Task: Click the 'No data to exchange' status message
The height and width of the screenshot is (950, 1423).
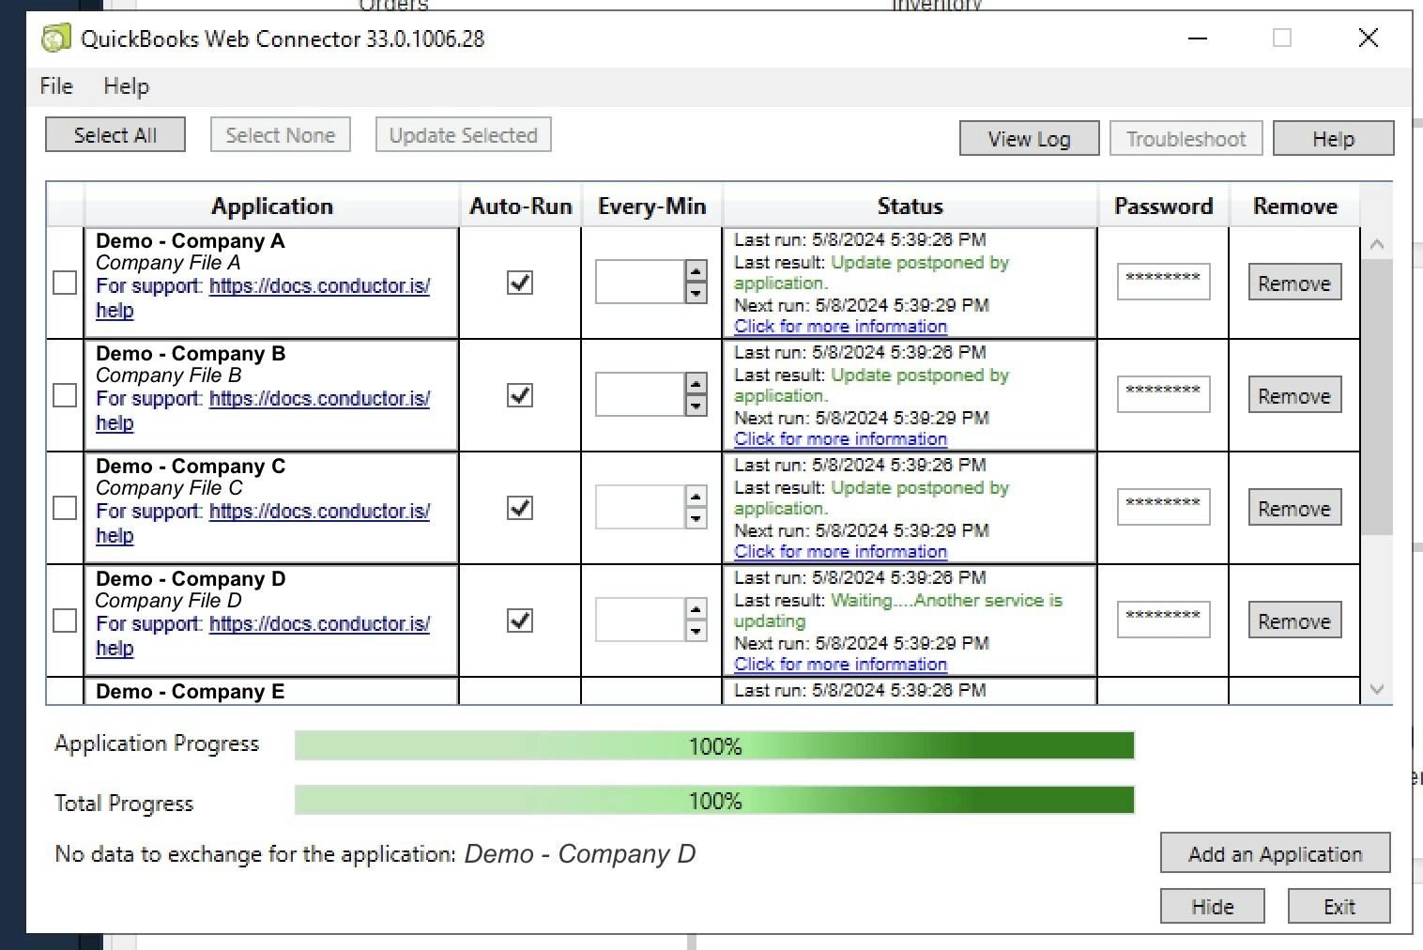Action: [375, 854]
